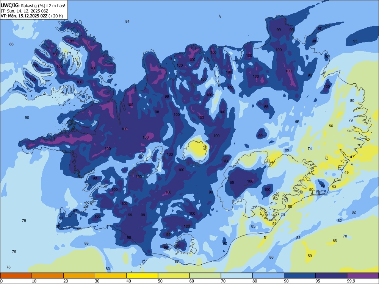Click the '49' humidity value on the map
379x284 pixels.
tap(347, 172)
